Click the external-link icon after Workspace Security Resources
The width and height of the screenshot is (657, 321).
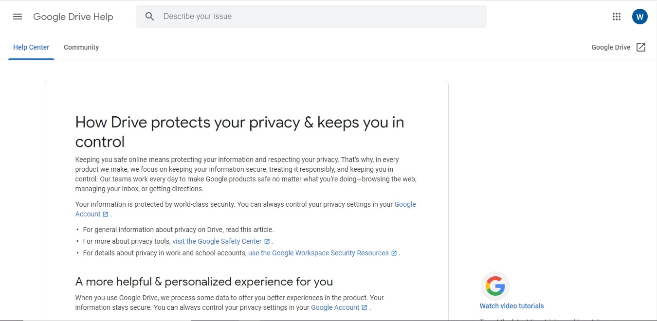[x=393, y=252]
